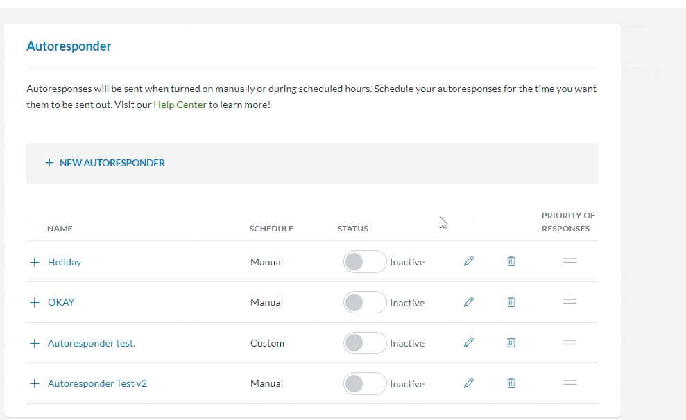Open the Help Center link
This screenshot has width=686, height=420.
180,105
